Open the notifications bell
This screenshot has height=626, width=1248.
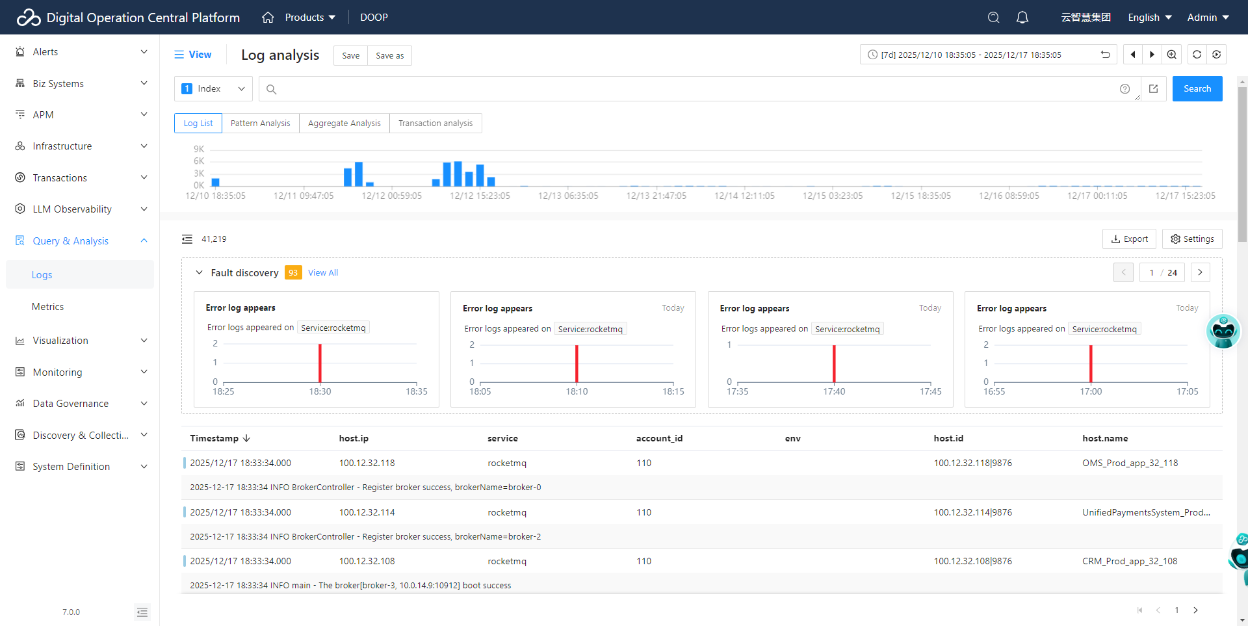click(1022, 18)
